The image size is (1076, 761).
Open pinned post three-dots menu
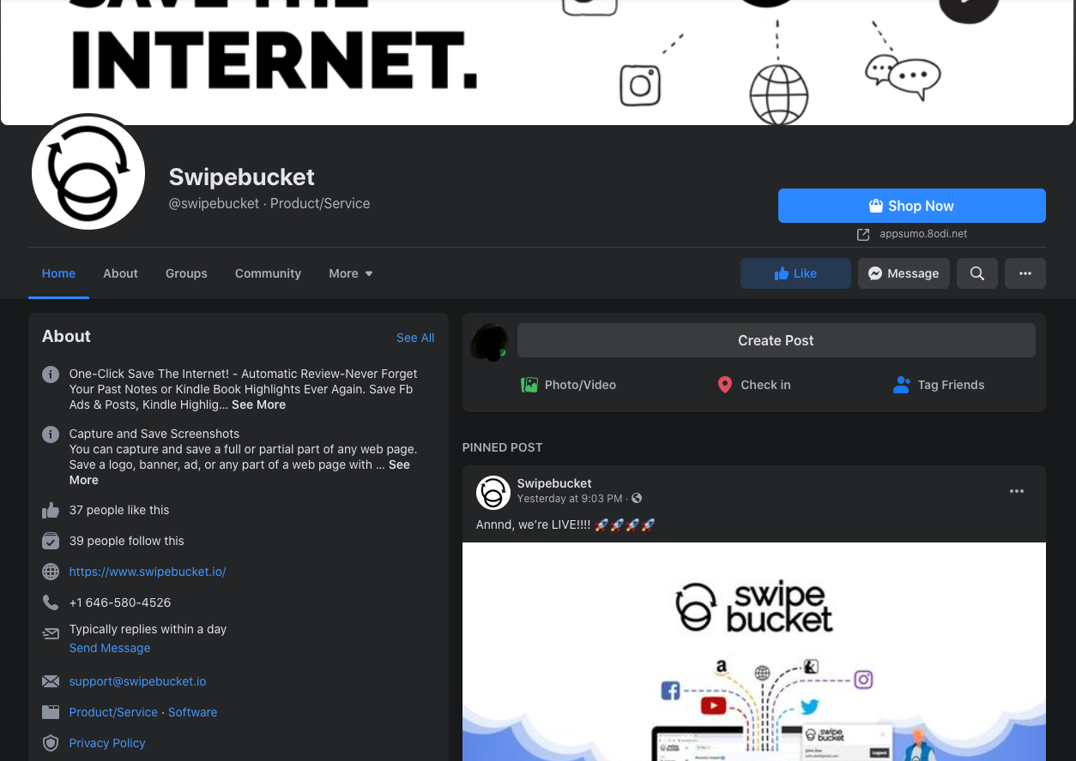coord(1017,491)
